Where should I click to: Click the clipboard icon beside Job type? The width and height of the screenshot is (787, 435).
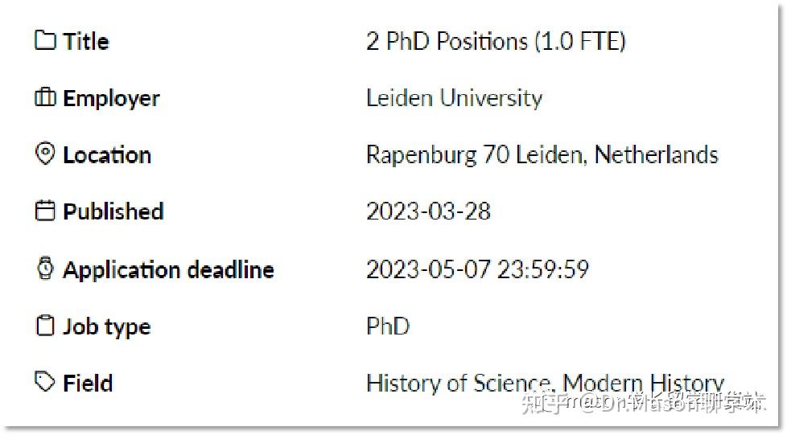point(45,325)
